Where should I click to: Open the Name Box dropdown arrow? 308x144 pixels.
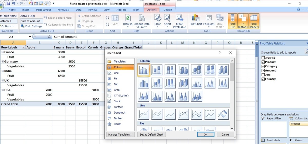(x=30, y=37)
